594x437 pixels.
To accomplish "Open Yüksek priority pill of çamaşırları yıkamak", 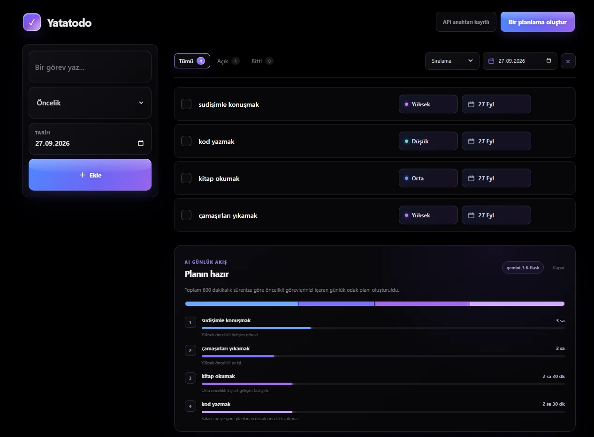I will 428,215.
